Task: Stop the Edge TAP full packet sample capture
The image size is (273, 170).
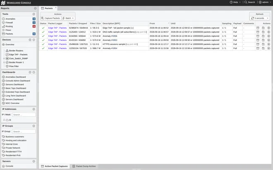Action: pyautogui.click(x=268, y=28)
